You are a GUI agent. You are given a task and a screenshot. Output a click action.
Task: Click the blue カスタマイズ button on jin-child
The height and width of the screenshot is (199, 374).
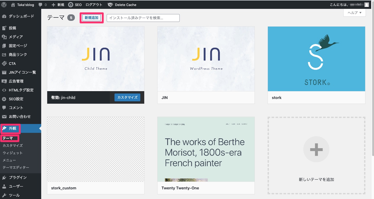(x=127, y=97)
